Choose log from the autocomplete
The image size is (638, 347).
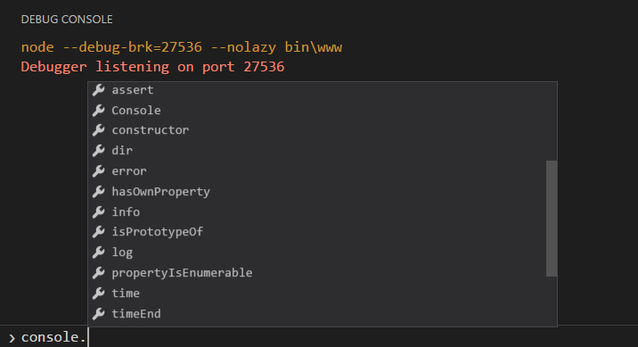tap(317, 252)
